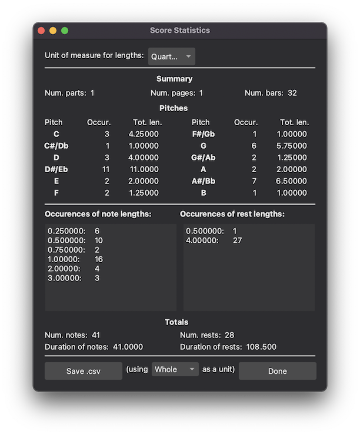Viewport: 360px width, 435px height.
Task: Click the F#/Gb pitch label
Action: coord(203,134)
